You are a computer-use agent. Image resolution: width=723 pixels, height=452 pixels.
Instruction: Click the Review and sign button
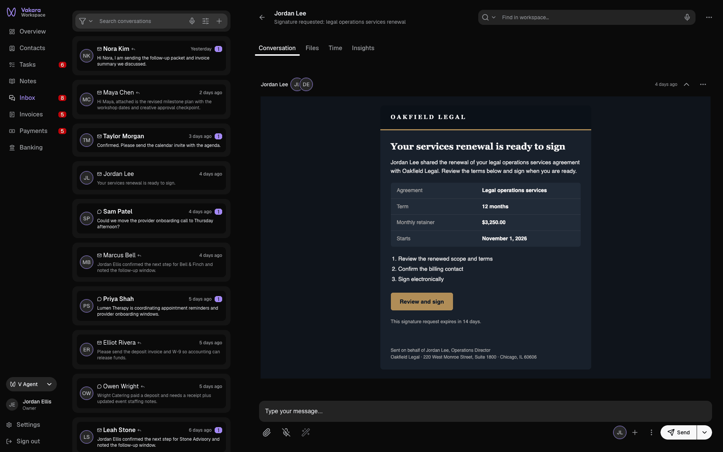click(x=422, y=302)
